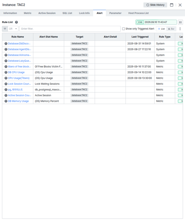Image resolution: width=185 pixels, height=222 pixels.
Task: Click the popup window expand icon
Action: click(172, 5)
